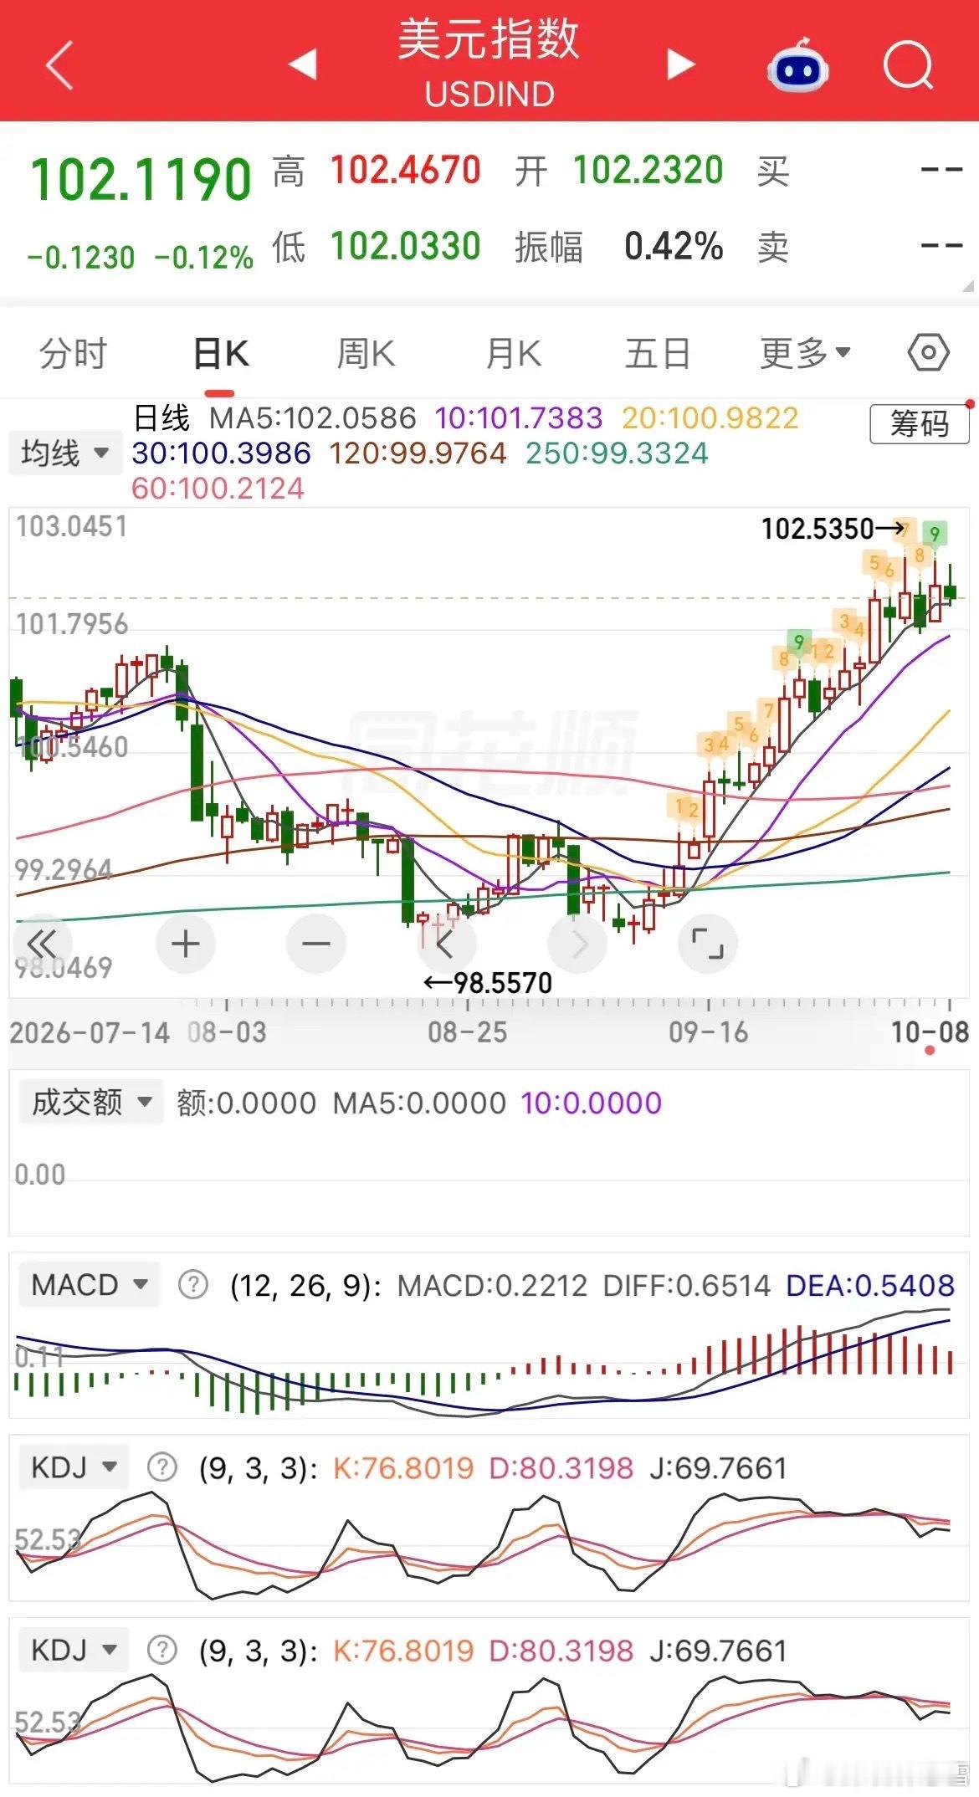Move chart cursor left with chevron
This screenshot has height=1797, width=979.
[x=446, y=945]
